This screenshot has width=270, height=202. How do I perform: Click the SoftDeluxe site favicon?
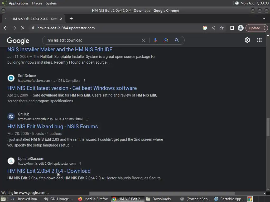[x=11, y=78]
